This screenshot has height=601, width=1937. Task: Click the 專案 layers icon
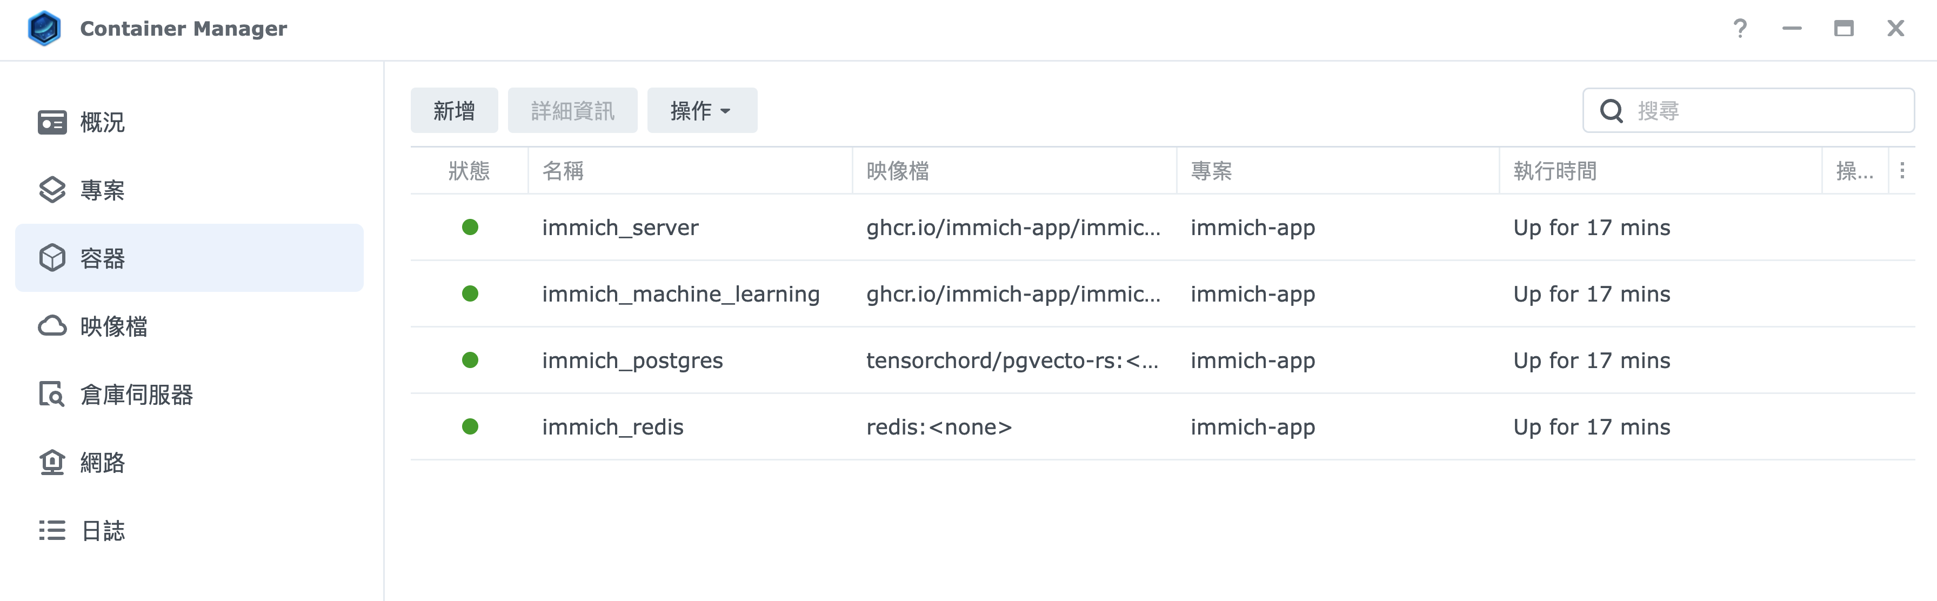click(x=52, y=190)
